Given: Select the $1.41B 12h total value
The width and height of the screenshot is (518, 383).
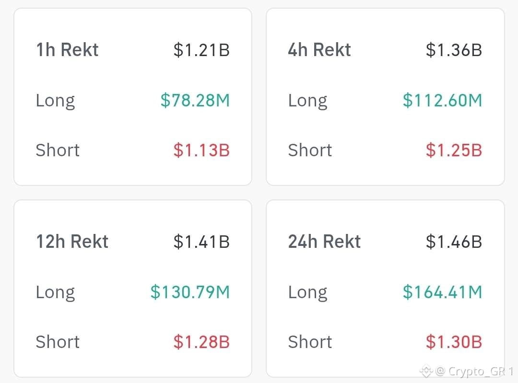Looking at the screenshot, I should pos(201,242).
